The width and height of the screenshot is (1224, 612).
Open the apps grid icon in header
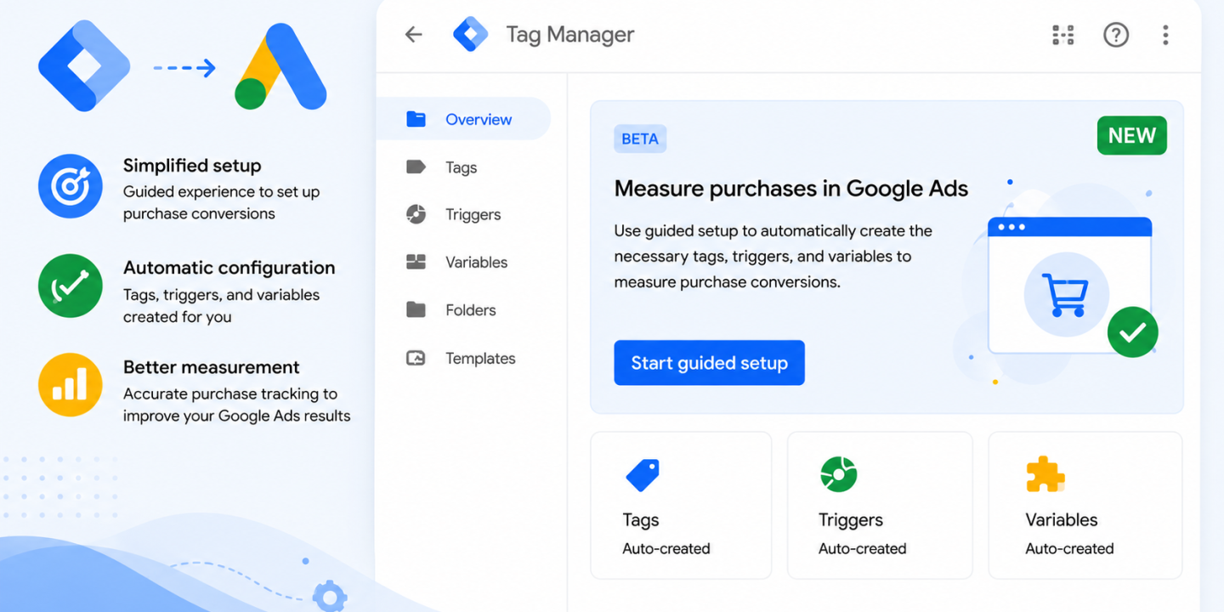pos(1063,35)
